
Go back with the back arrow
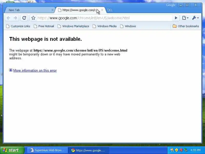(8, 18)
